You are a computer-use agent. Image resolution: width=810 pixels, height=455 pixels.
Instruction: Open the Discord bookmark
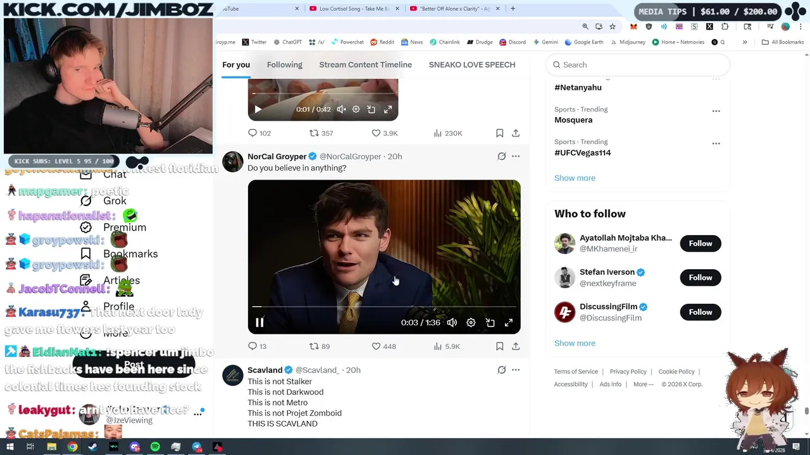tap(513, 42)
